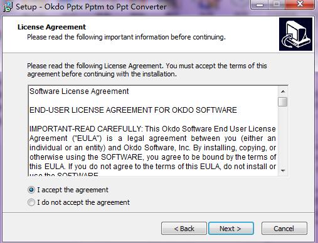
Task: Minimize the Setup window
Action: pos(260,5)
